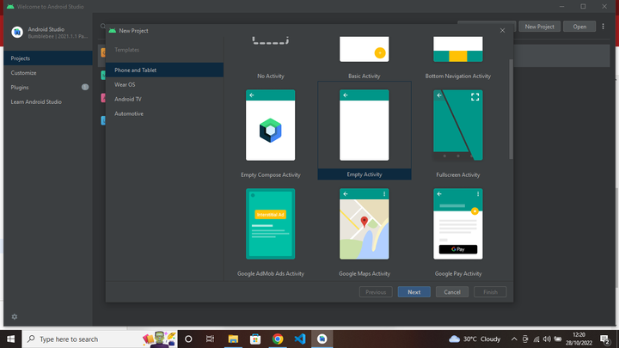Screen dimensions: 619x348
Task: Open File Explorer from the taskbar
Action: [x=234, y=339]
